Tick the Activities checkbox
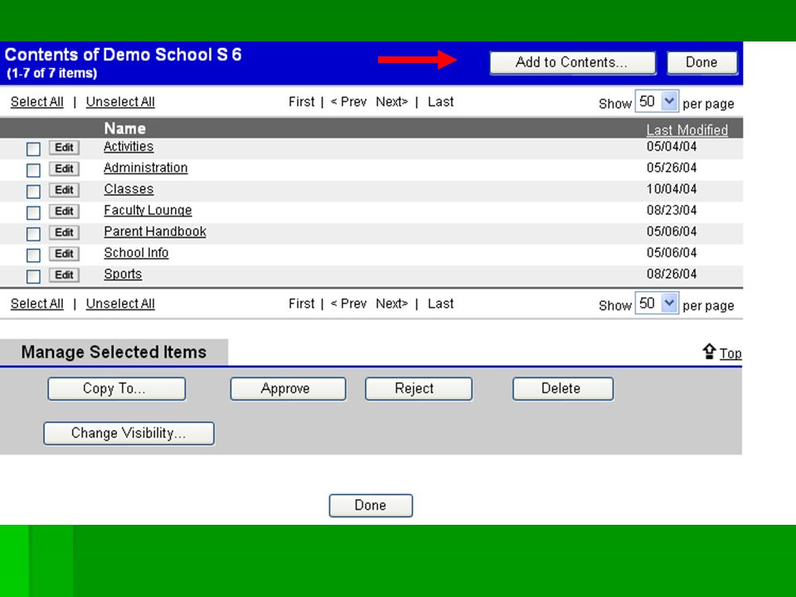Viewport: 796px width, 597px height. pos(33,148)
